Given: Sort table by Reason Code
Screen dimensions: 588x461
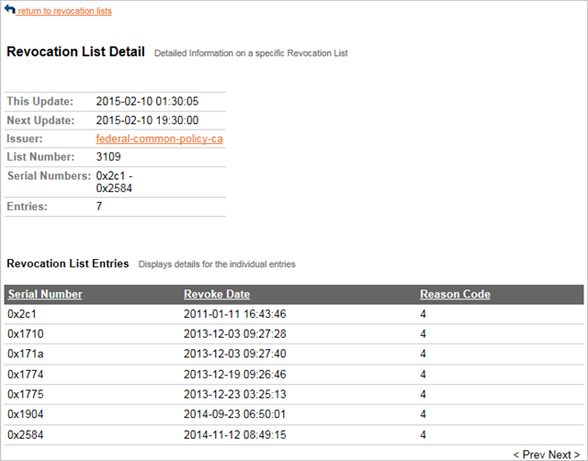Looking at the screenshot, I should pos(455,295).
